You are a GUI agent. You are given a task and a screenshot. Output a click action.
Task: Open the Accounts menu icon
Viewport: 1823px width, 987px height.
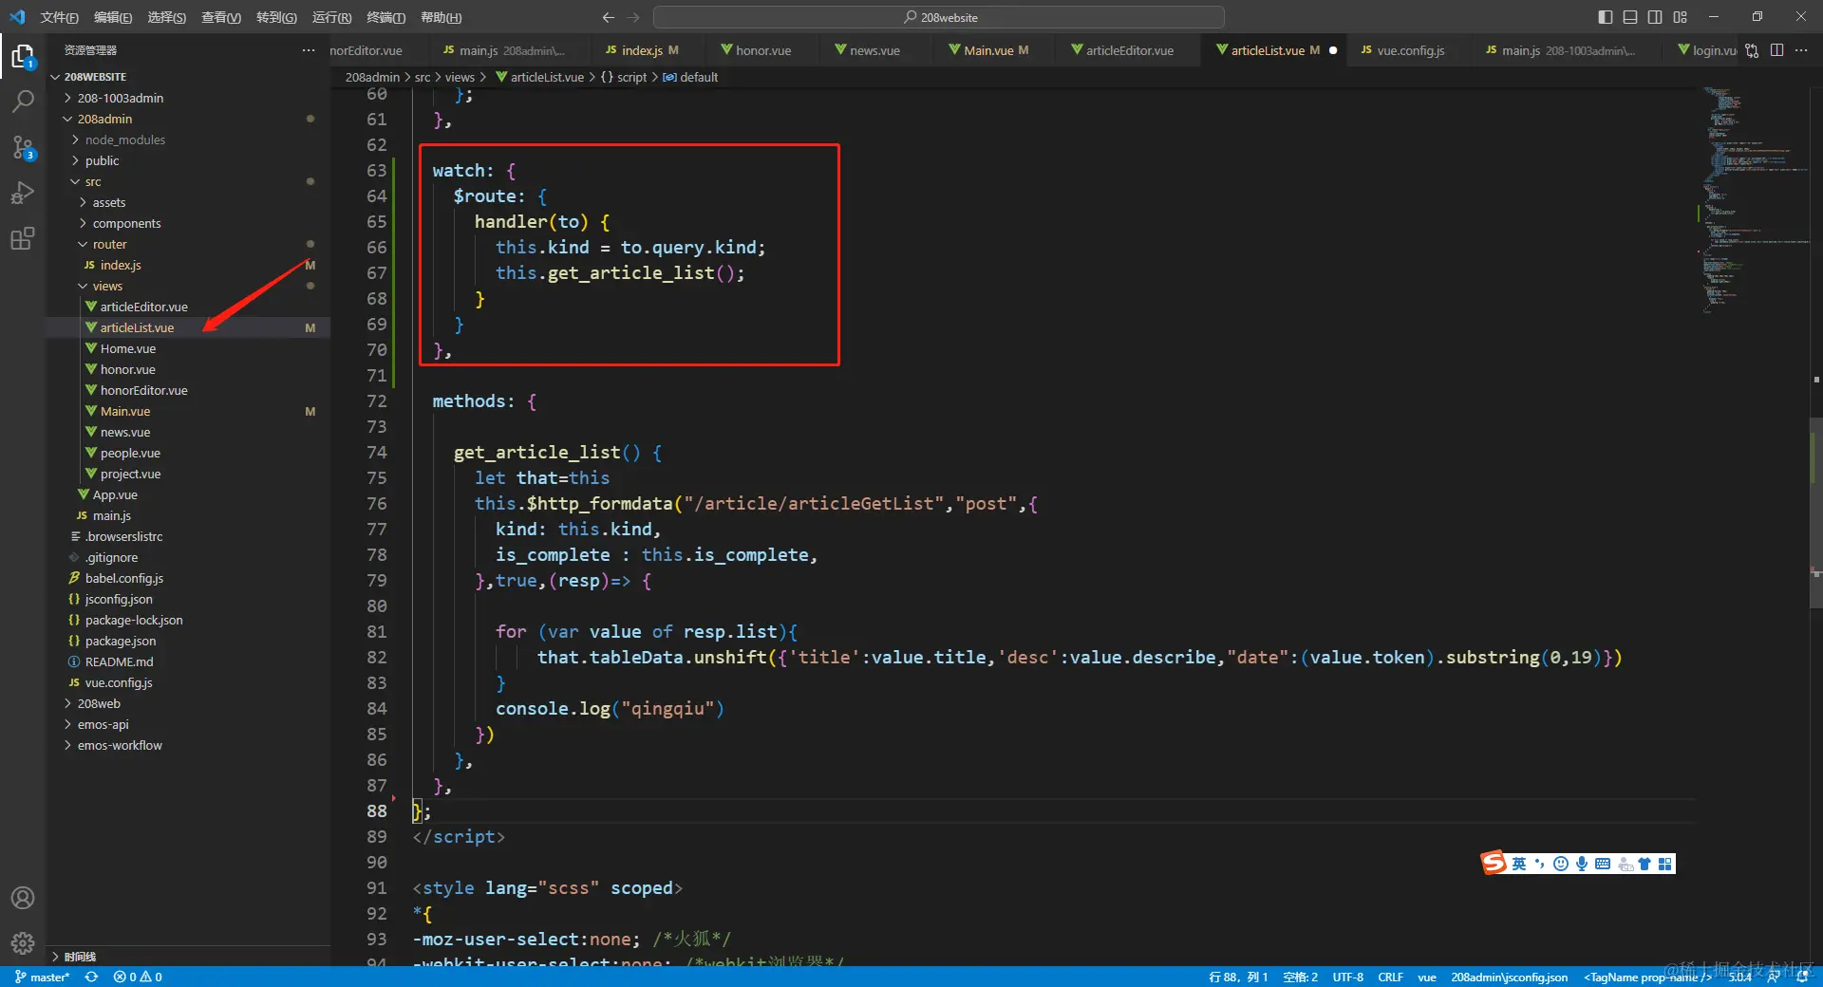(23, 898)
